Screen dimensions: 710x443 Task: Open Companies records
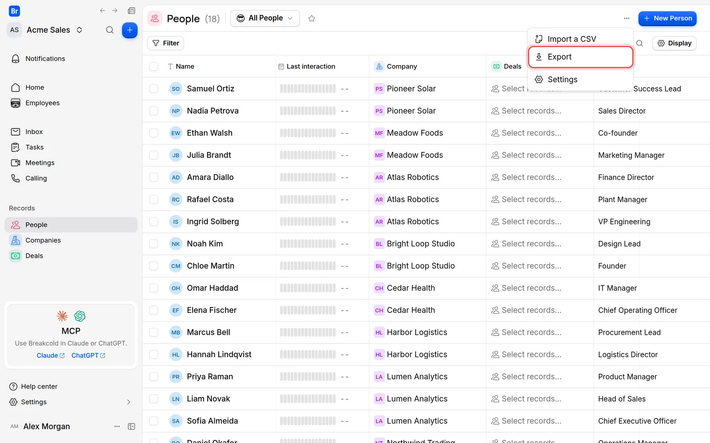pyautogui.click(x=71, y=240)
